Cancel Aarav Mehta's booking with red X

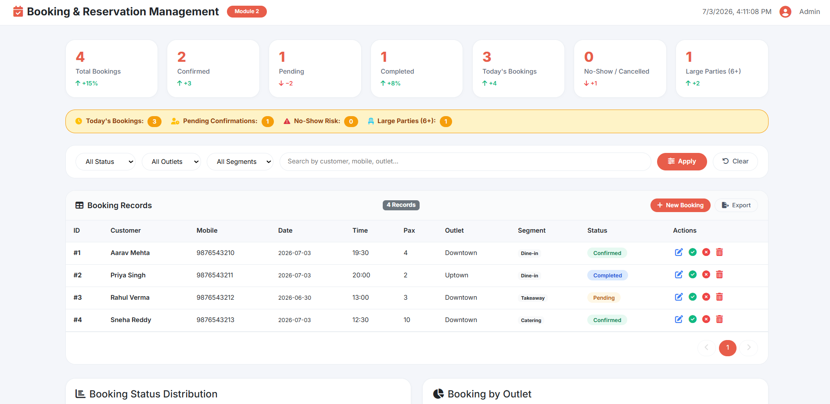click(706, 252)
